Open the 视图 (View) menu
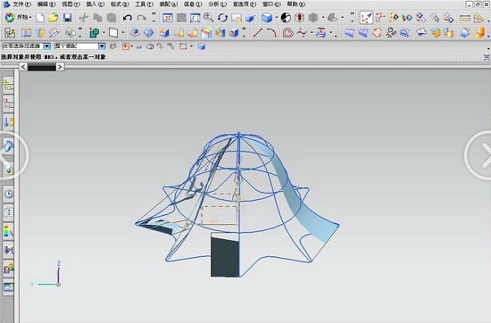The image size is (491, 323). pyautogui.click(x=71, y=4)
